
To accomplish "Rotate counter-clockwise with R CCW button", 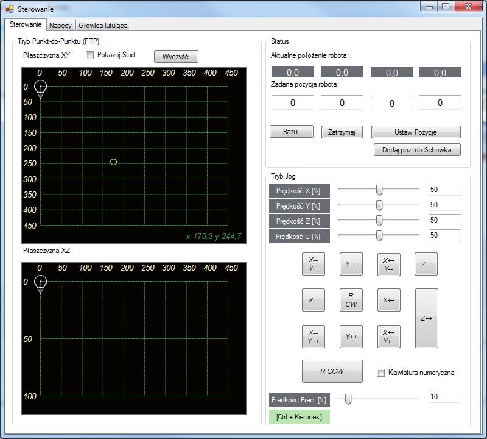I will (332, 371).
